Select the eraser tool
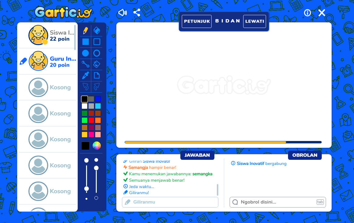This screenshot has width=354, height=223. 97,30
